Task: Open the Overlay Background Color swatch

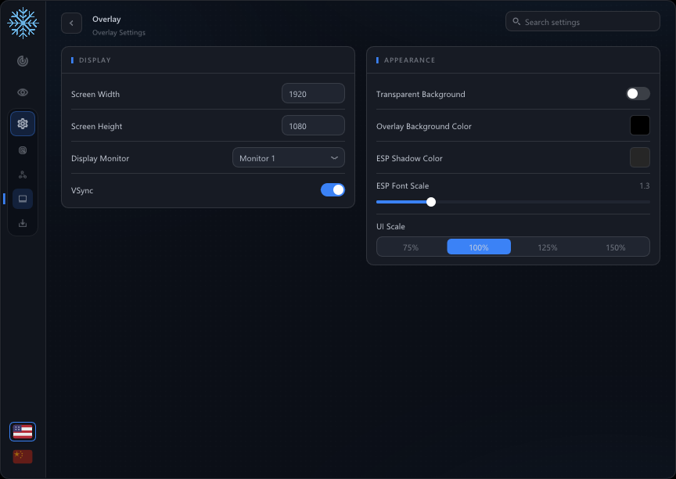Action: pyautogui.click(x=640, y=125)
